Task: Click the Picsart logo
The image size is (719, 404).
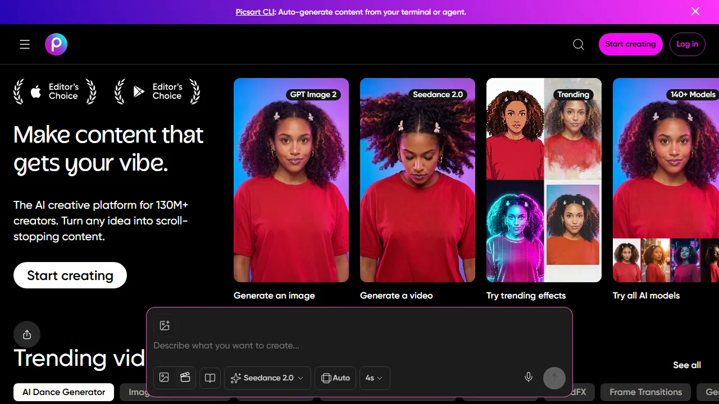Action: coord(56,44)
